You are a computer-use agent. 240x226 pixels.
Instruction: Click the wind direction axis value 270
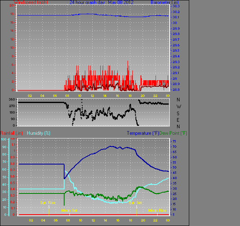[x=12, y=106]
